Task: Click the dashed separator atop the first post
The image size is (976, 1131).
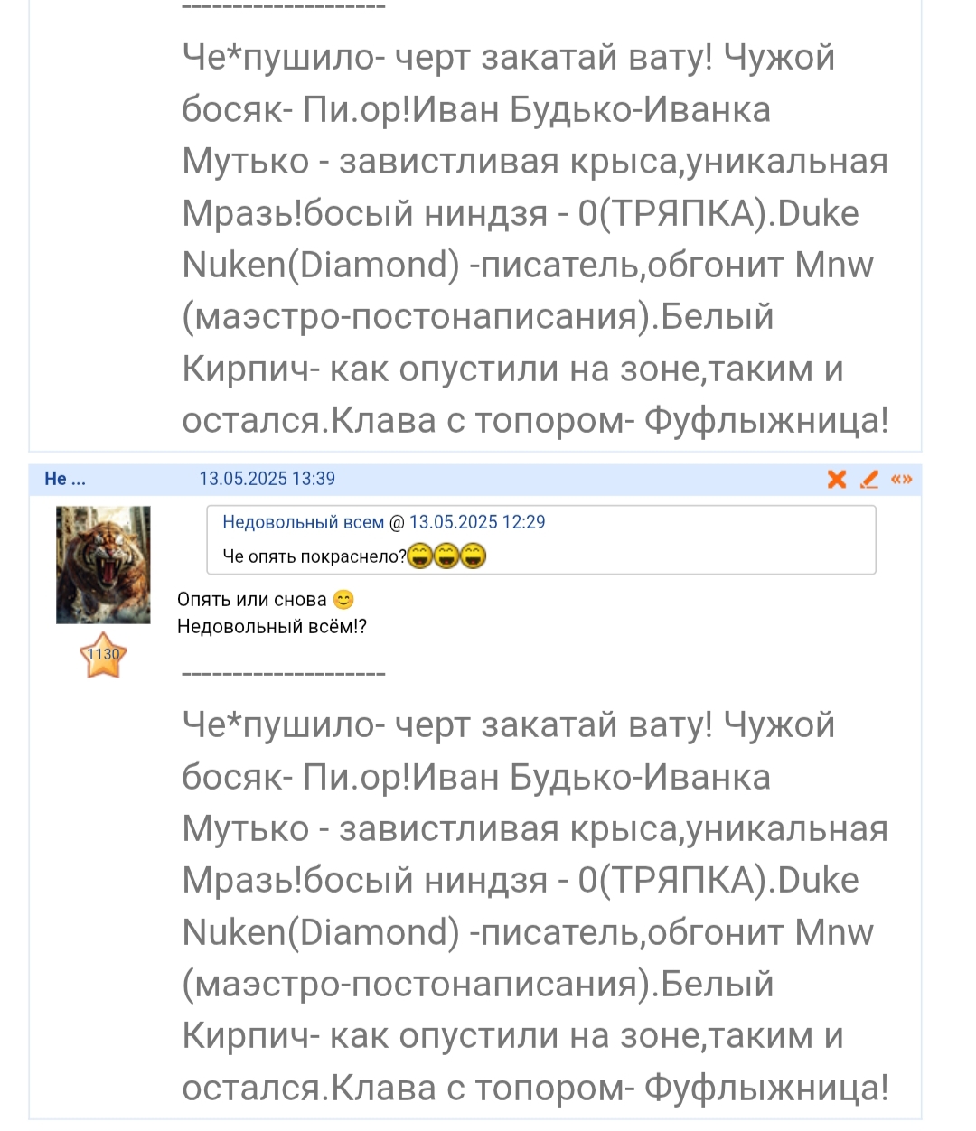Action: pyautogui.click(x=284, y=7)
